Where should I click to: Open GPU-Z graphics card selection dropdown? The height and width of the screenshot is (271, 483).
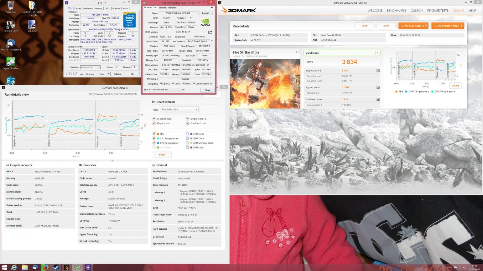164,90
